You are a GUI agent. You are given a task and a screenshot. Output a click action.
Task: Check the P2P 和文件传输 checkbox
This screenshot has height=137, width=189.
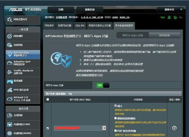pyautogui.click(x=115, y=130)
